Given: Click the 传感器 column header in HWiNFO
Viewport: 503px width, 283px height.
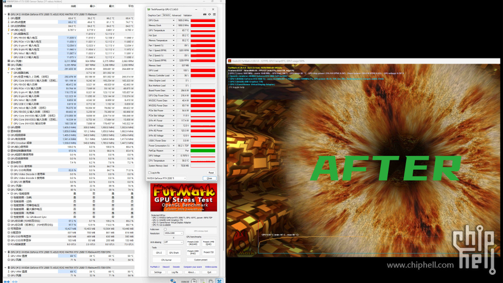Looking at the screenshot, I should click(x=8, y=6).
